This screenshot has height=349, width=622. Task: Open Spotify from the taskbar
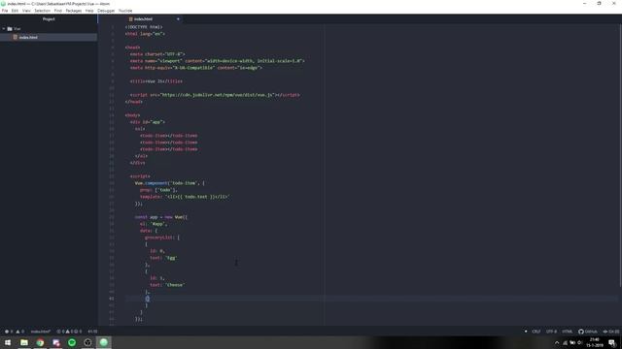(x=72, y=342)
